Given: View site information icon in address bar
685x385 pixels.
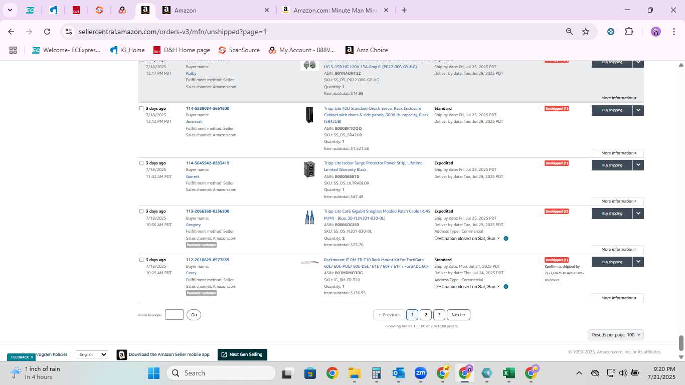Looking at the screenshot, I should 69,32.
